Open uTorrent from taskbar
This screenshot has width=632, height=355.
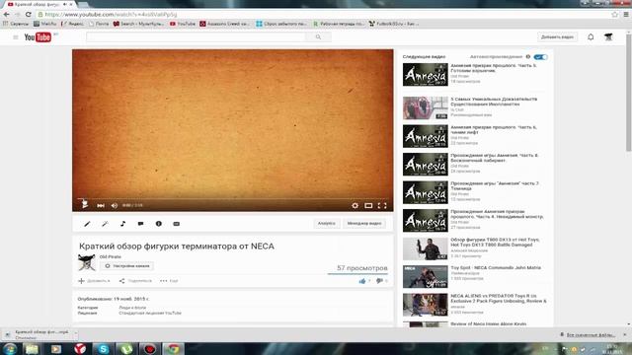[126, 348]
